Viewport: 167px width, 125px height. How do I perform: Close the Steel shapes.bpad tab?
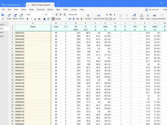click(x=53, y=5)
